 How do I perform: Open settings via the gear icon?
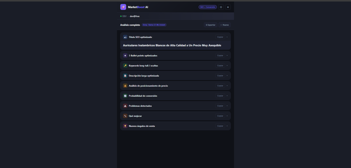(x=221, y=7)
